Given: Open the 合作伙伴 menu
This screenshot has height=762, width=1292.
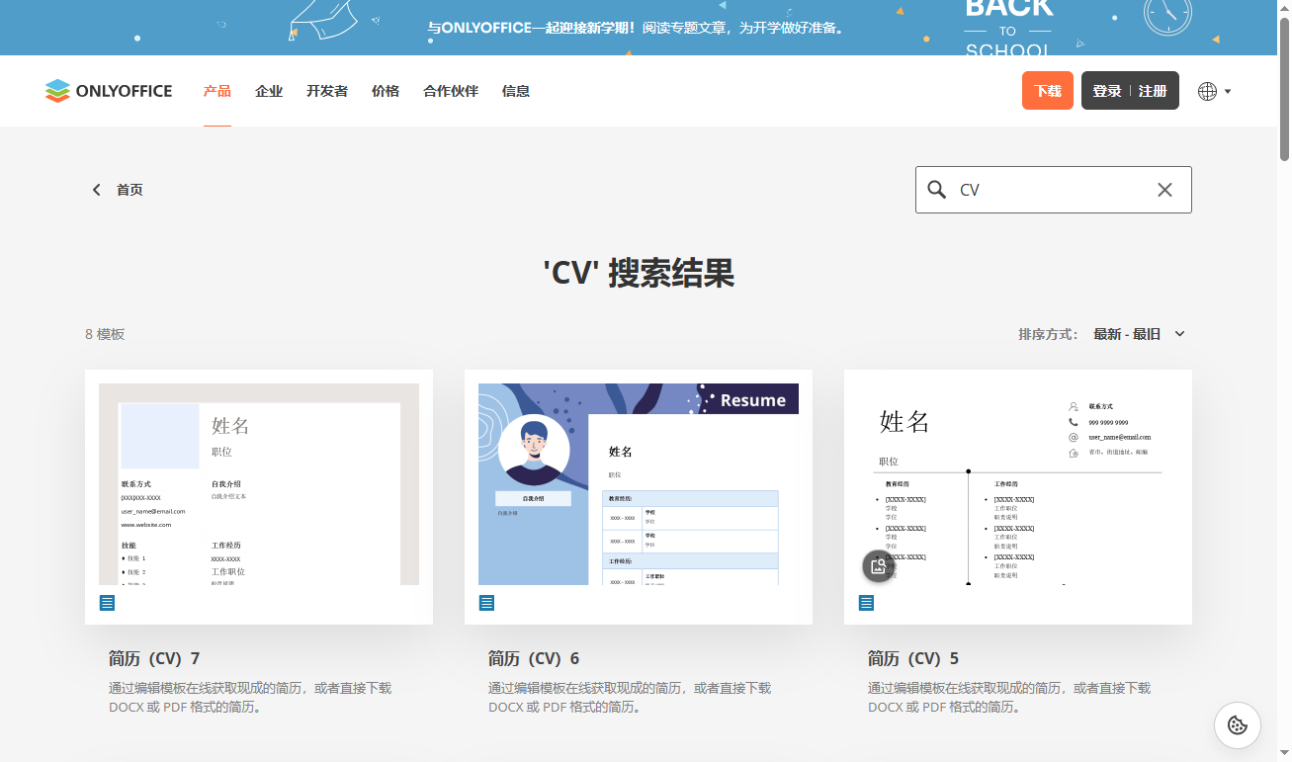Looking at the screenshot, I should (451, 91).
